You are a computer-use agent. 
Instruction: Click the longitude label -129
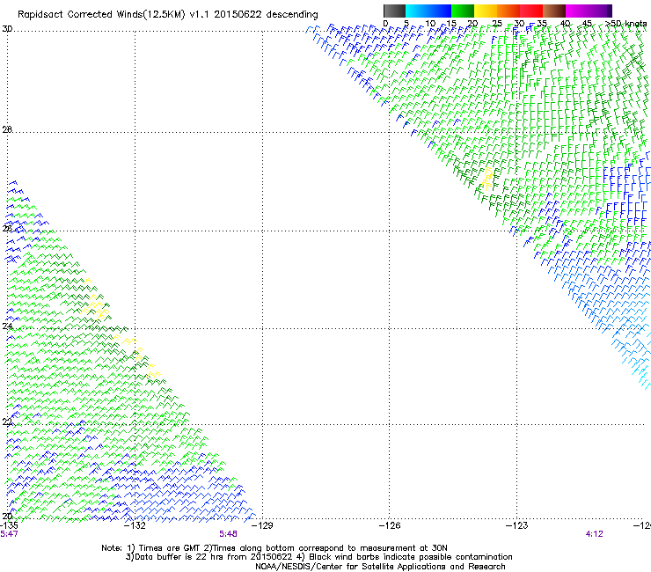pyautogui.click(x=262, y=525)
